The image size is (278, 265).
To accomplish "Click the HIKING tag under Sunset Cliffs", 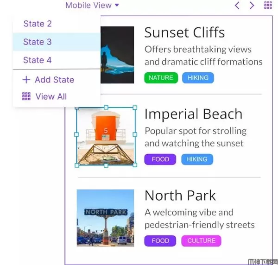I will (x=198, y=78).
